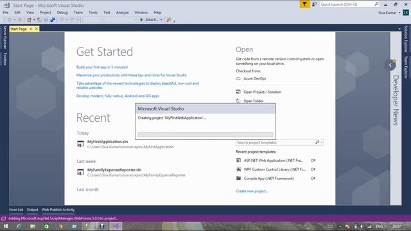Expand the Developer News panel chevron

coord(390,65)
